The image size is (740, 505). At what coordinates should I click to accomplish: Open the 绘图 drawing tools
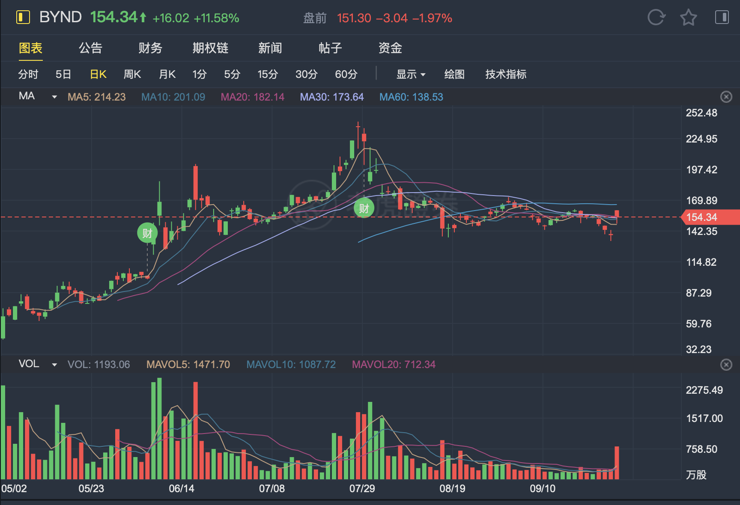454,74
